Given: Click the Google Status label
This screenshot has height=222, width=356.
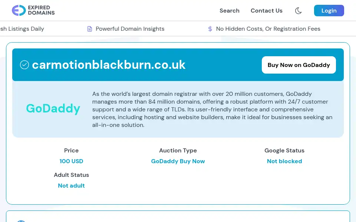Looking at the screenshot, I should coord(284,151).
